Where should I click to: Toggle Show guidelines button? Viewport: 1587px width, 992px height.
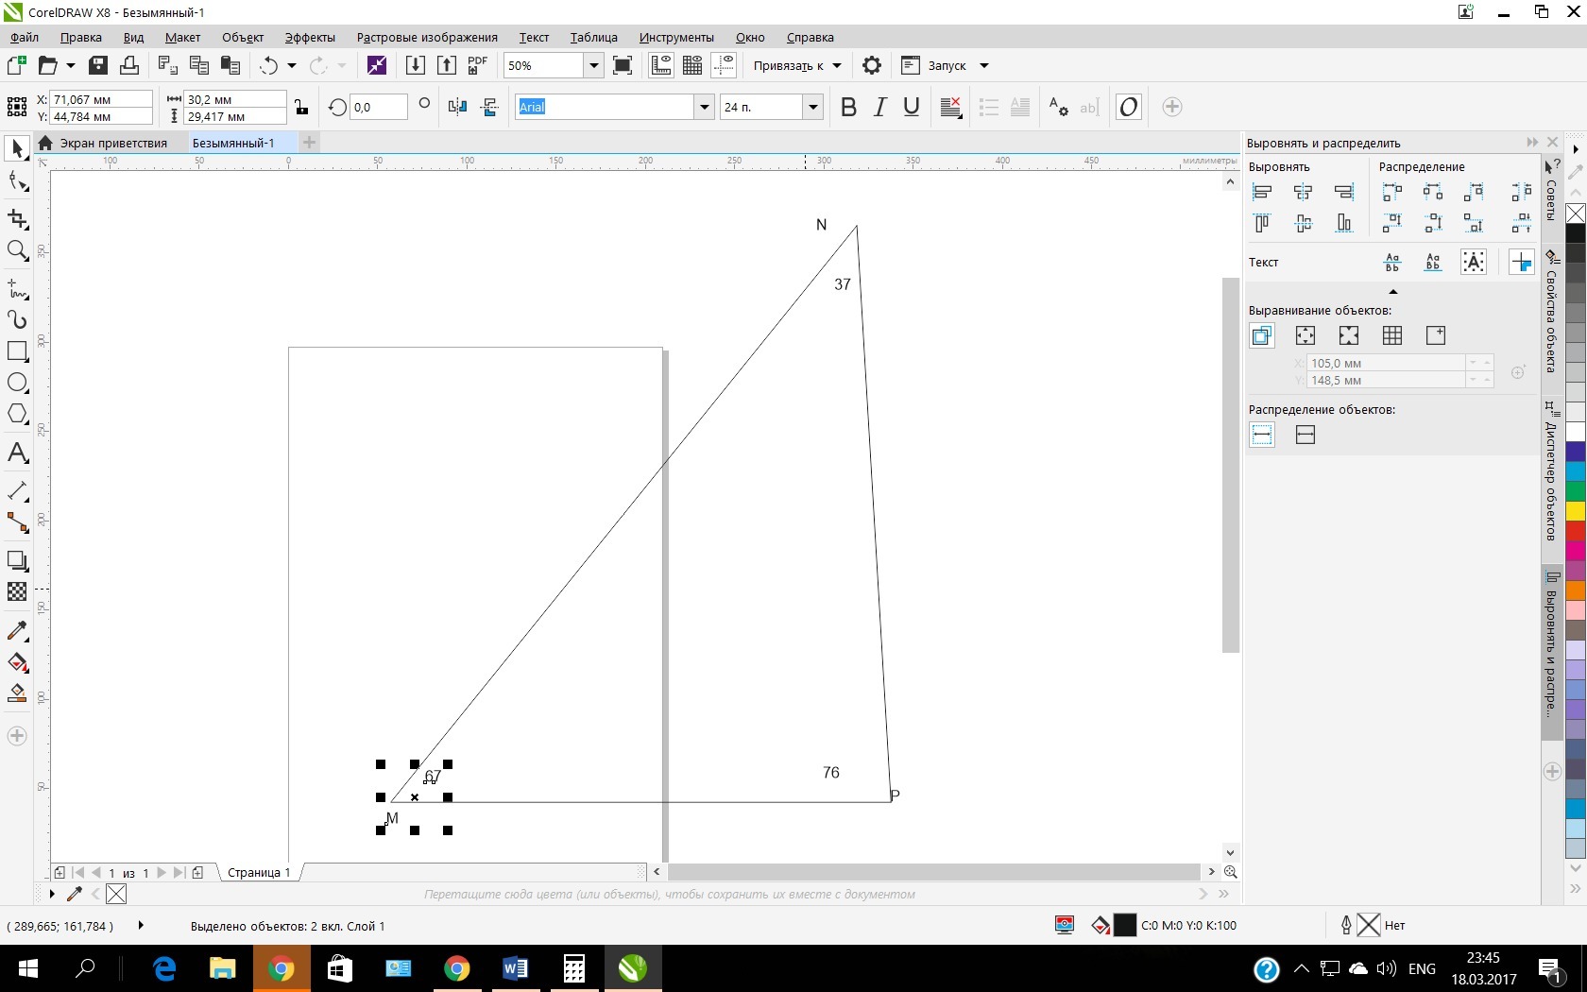pos(725,65)
